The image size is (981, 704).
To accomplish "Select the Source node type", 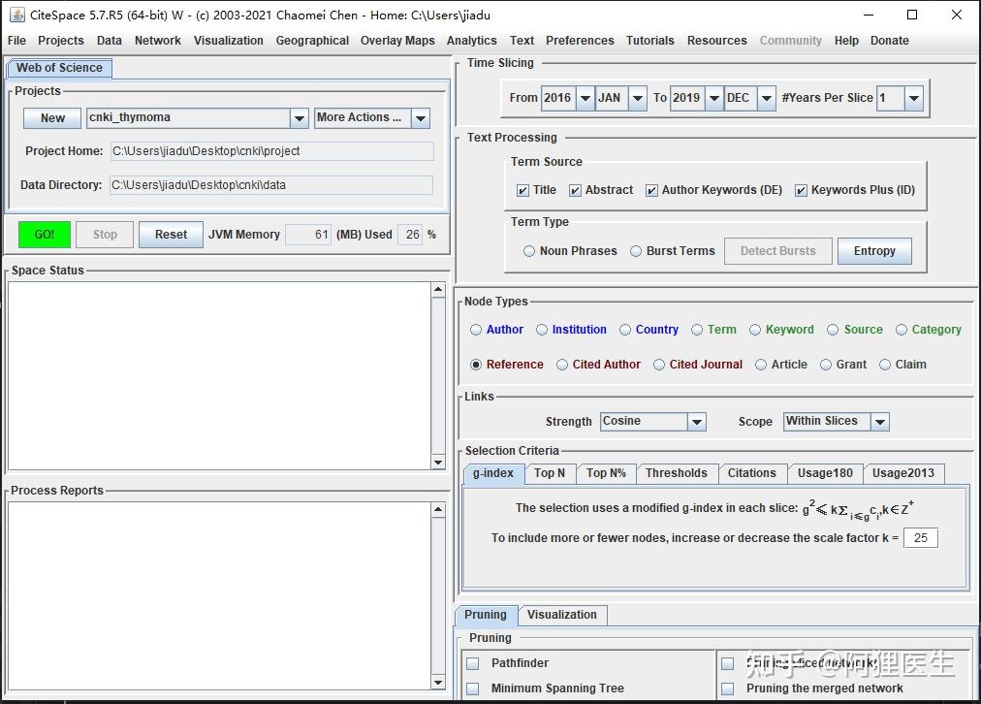I will [833, 330].
